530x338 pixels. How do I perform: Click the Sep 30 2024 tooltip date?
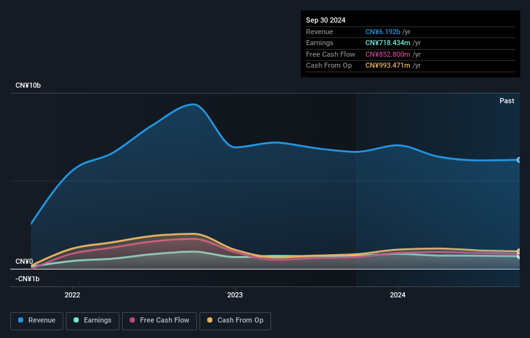[x=325, y=20]
